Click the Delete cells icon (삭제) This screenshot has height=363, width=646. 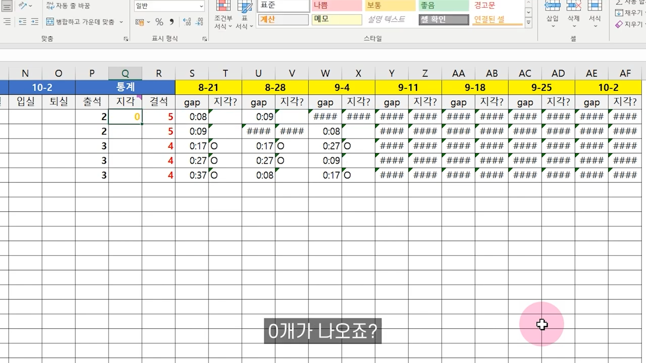tap(574, 6)
